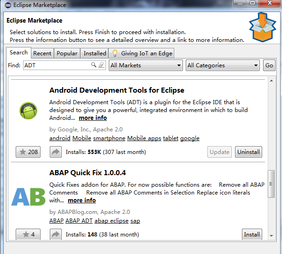This screenshot has height=254, width=282.
Task: Clear the Find field with the eraser icon
Action: 101,65
